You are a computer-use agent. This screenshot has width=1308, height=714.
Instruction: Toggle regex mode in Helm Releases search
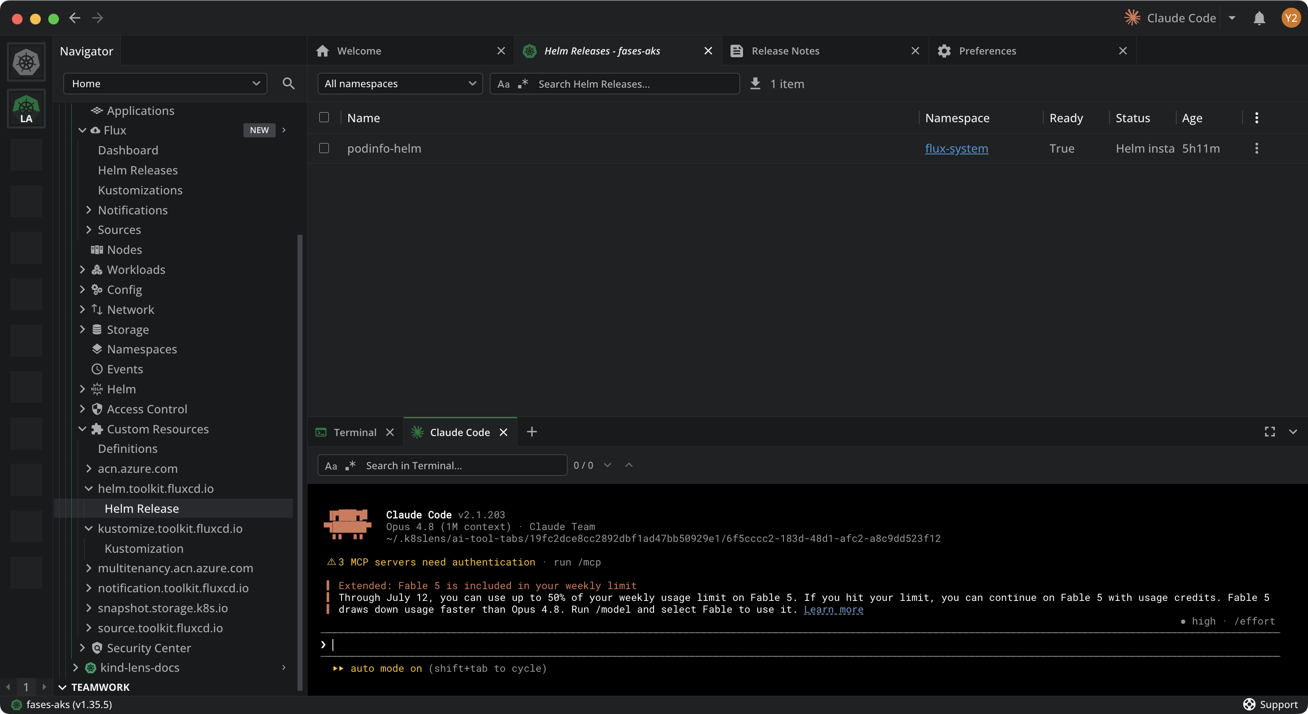(x=523, y=83)
